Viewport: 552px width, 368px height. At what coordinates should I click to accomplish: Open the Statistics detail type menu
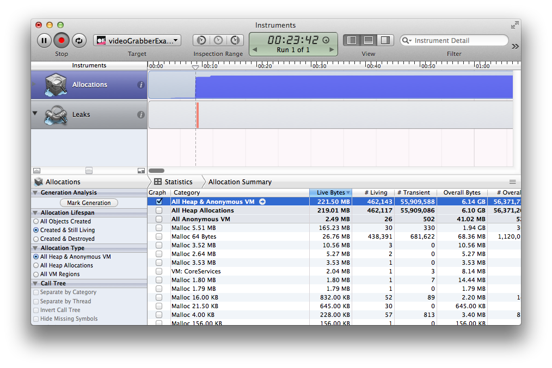[174, 182]
